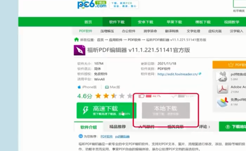This screenshot has width=246, height=151.
Task: Switch to the 人气软件 tab
Action: pyautogui.click(x=147, y=127)
